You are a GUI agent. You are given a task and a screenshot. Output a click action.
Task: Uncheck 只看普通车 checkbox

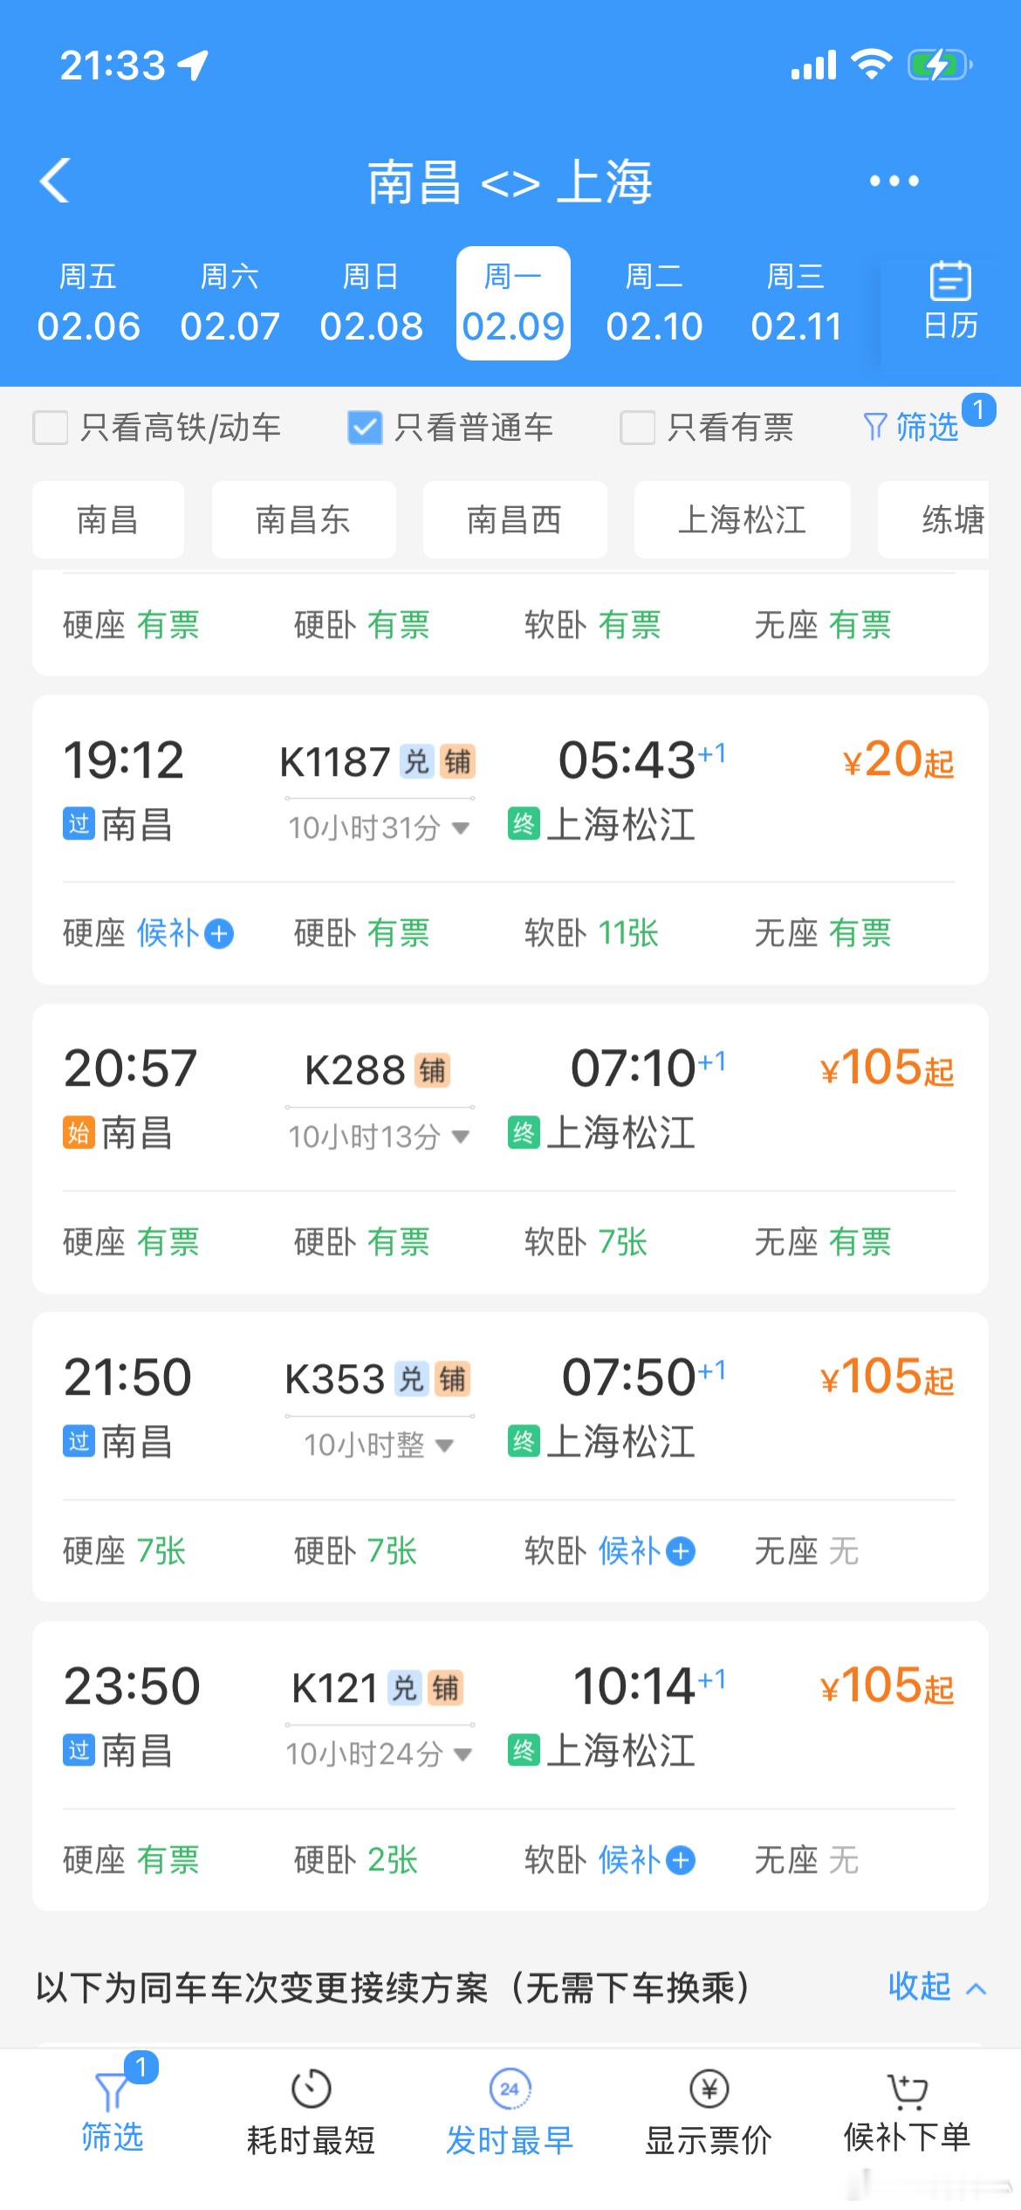coord(365,428)
